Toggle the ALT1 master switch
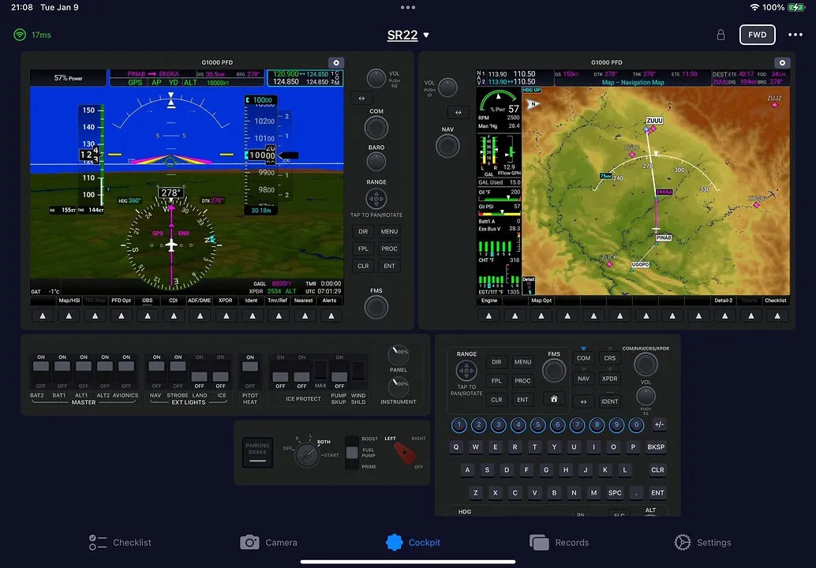816x568 pixels. pyautogui.click(x=84, y=372)
